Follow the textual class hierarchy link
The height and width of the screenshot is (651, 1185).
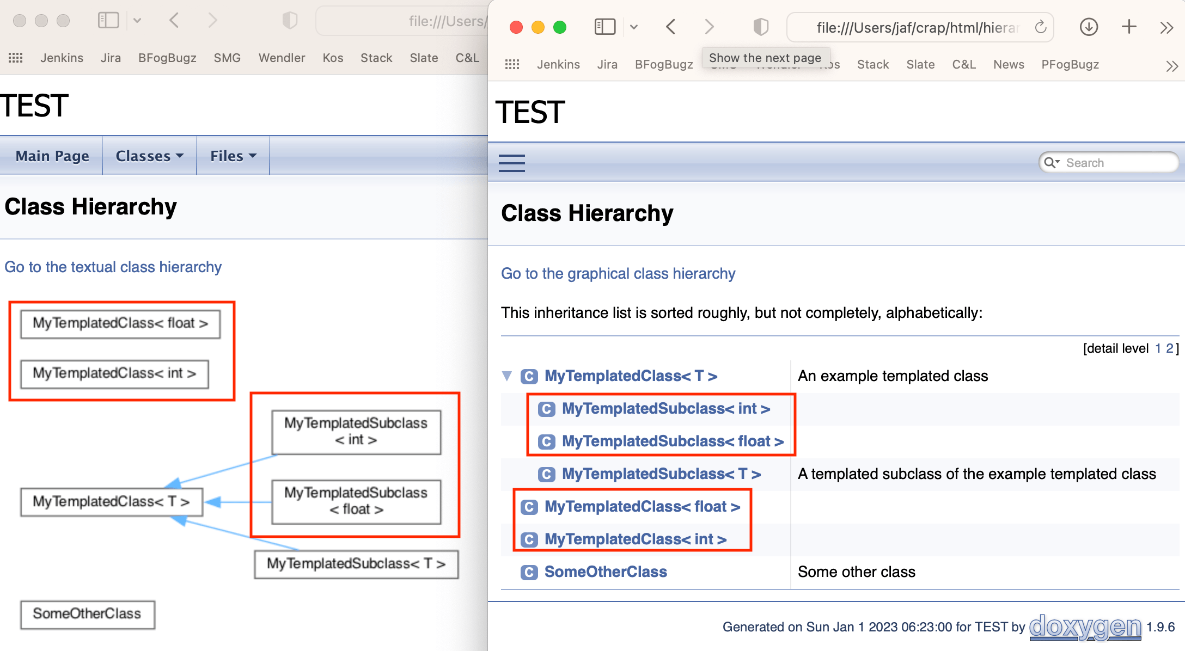(x=113, y=267)
